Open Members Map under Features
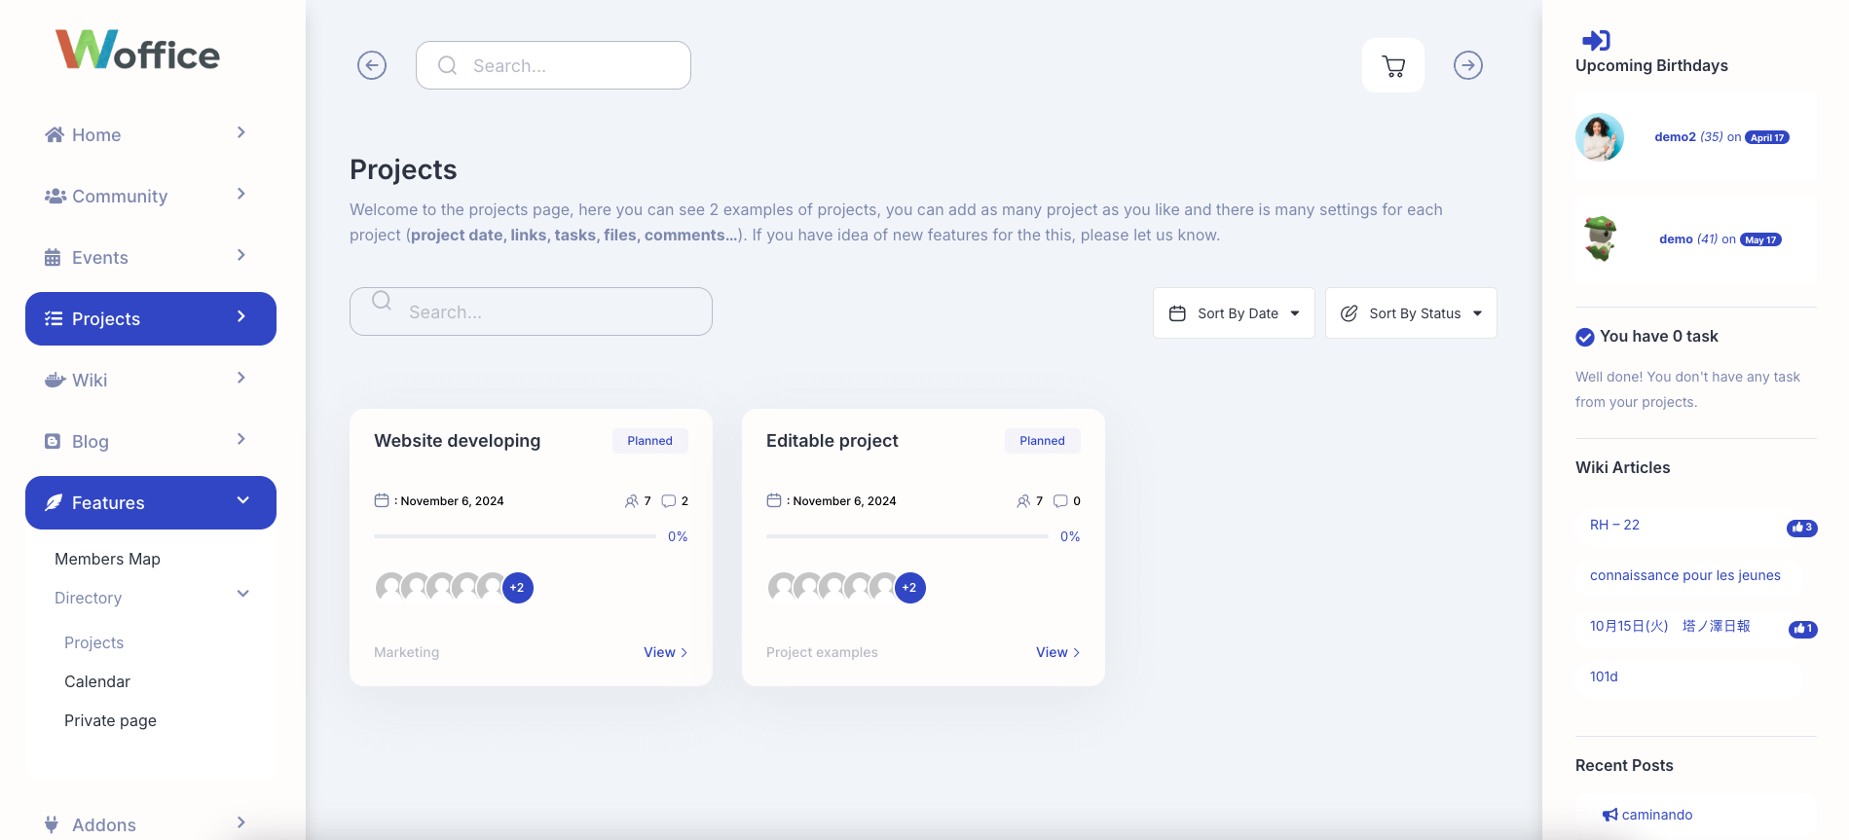1849x840 pixels. (107, 559)
